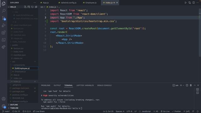Open Explorer's more actions ellipsis
The image size is (201, 113).
[x=35, y=3]
